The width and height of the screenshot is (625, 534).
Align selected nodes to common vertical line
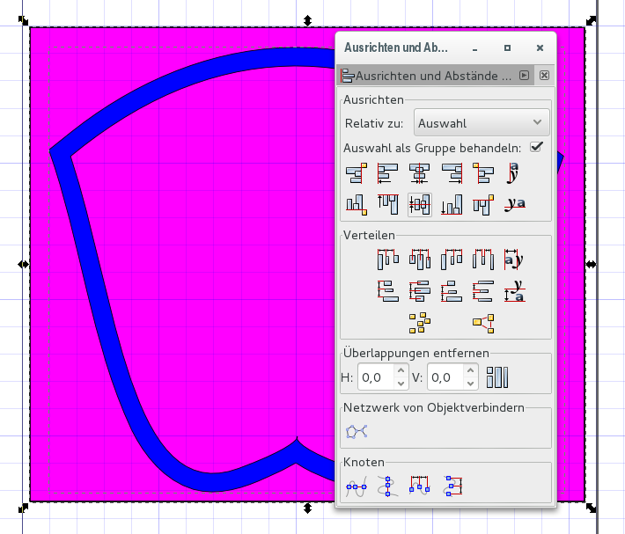(x=388, y=486)
